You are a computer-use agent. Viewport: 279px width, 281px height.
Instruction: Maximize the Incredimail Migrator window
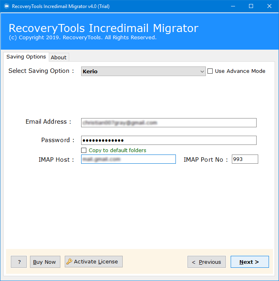(x=251, y=6)
